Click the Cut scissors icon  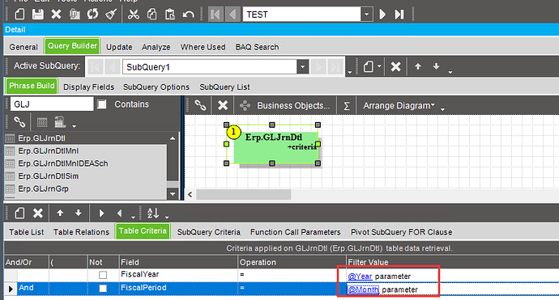[134, 15]
